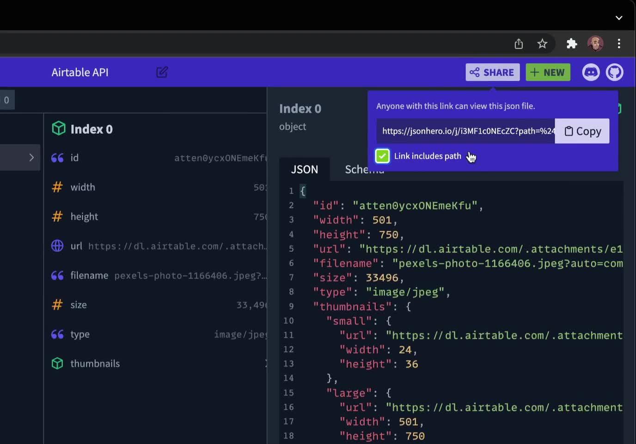Click the Copy button for the share link
This screenshot has width=636, height=444.
click(x=582, y=131)
